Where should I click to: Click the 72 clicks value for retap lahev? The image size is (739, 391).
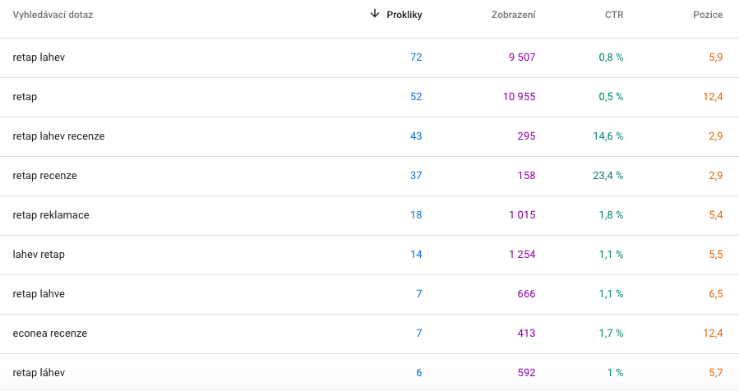pos(415,57)
